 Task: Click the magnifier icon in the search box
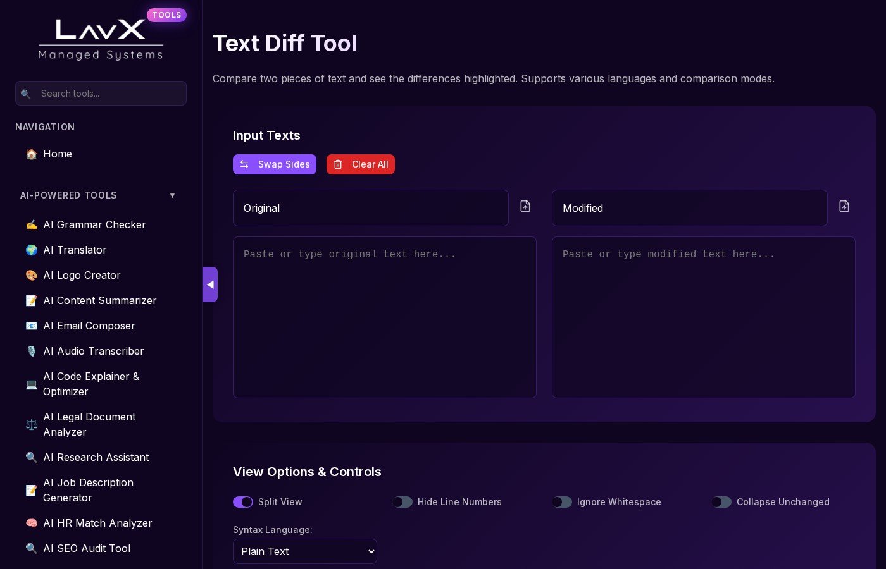(26, 94)
